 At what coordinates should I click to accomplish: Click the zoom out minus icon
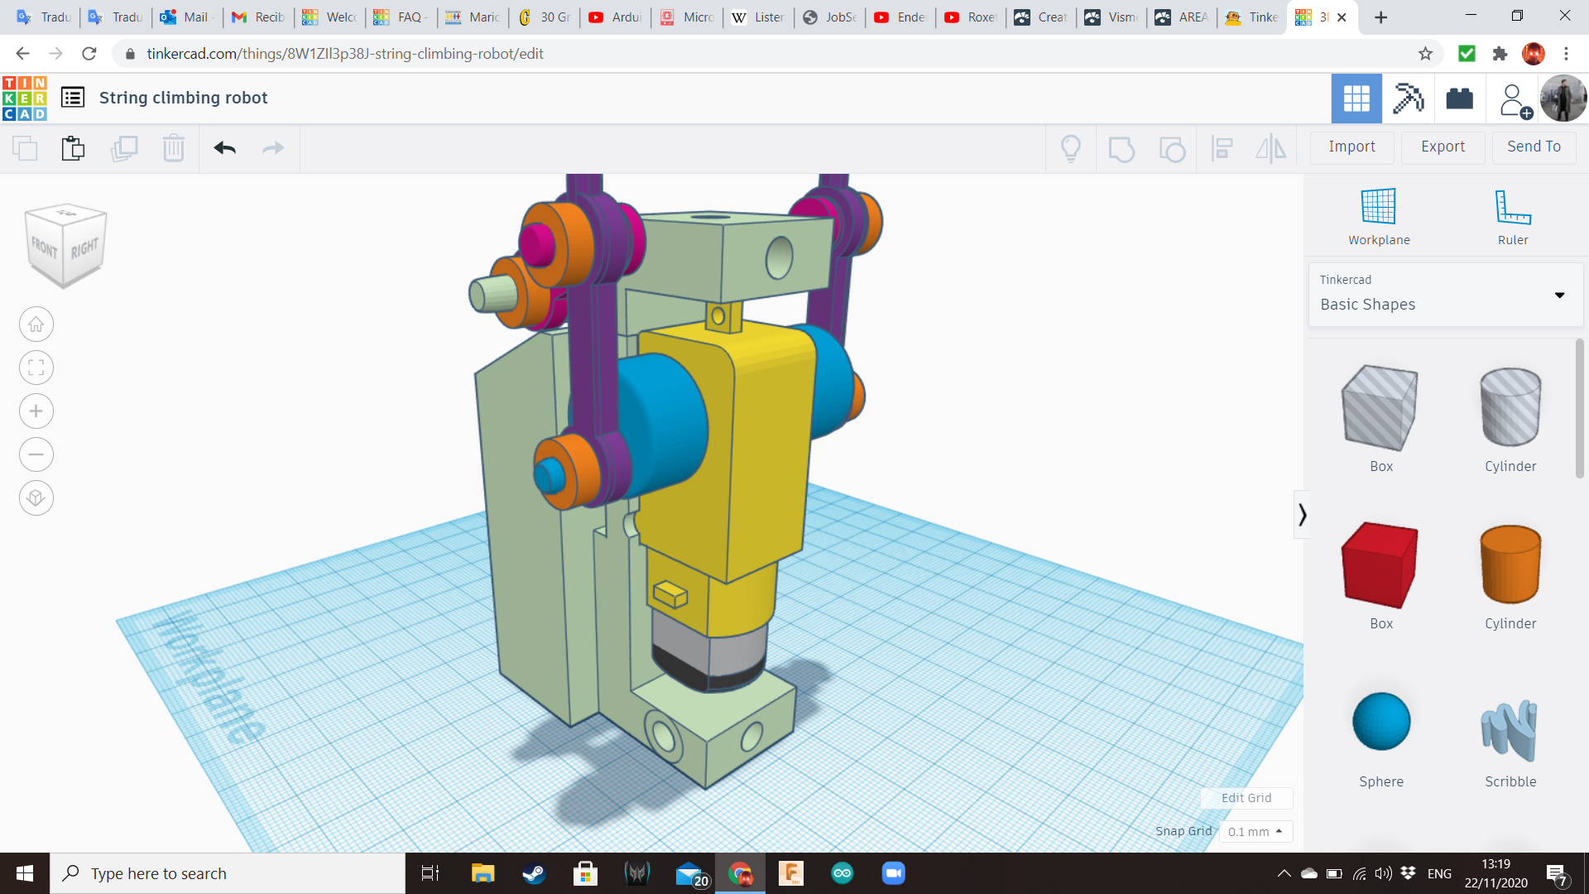[x=36, y=454]
